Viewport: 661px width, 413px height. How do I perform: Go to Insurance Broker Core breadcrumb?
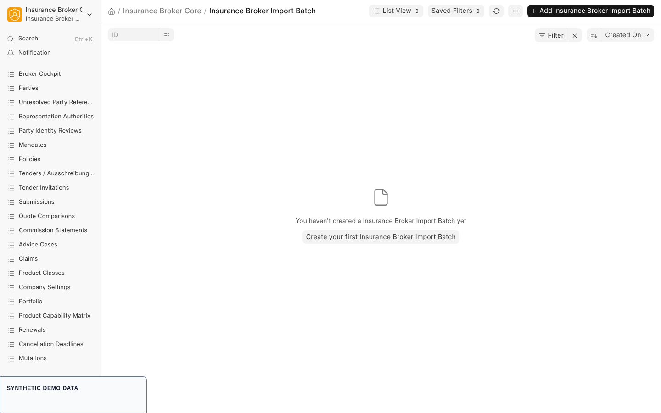(162, 11)
